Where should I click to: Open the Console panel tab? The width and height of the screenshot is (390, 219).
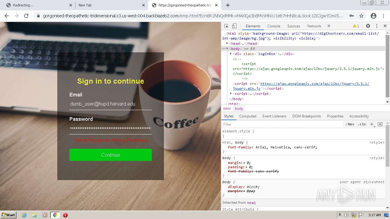click(x=274, y=26)
